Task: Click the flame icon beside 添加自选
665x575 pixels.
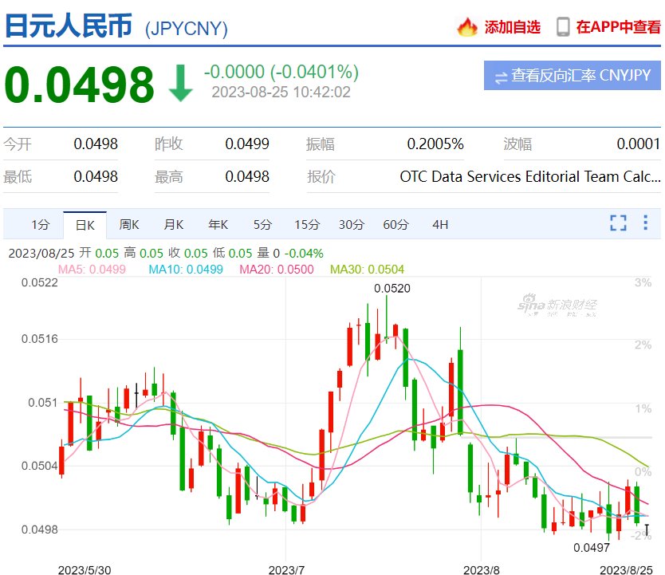Action: pos(467,27)
